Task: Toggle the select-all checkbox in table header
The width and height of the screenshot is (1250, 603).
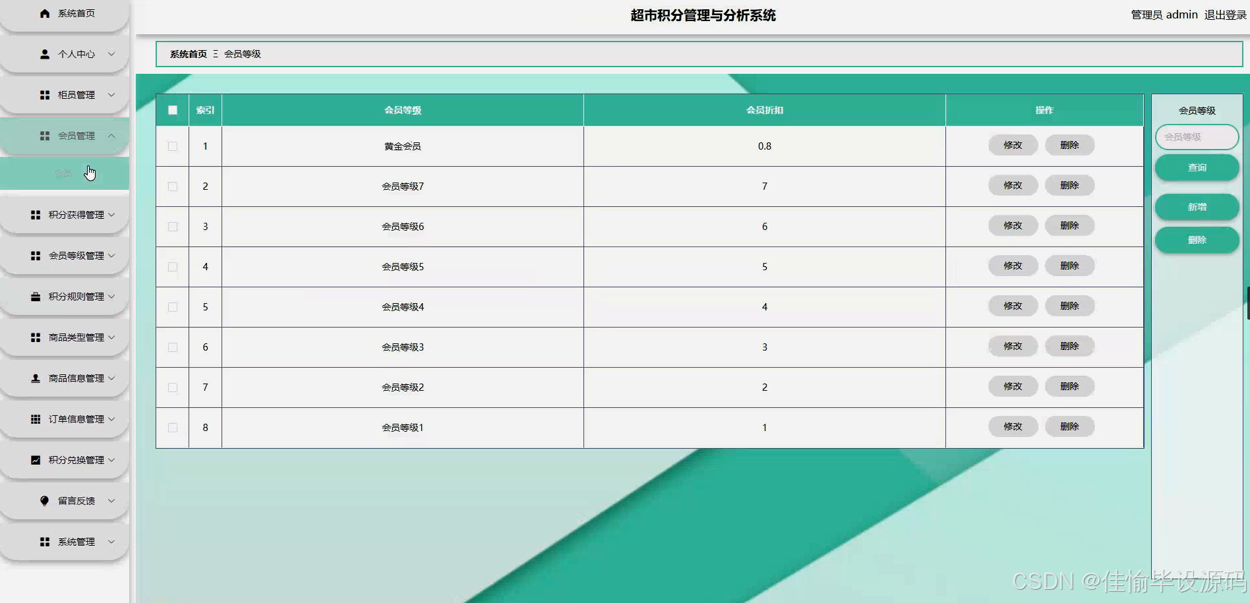Action: pos(173,110)
